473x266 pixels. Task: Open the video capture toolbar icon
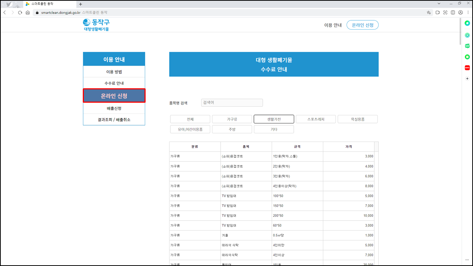click(x=438, y=12)
